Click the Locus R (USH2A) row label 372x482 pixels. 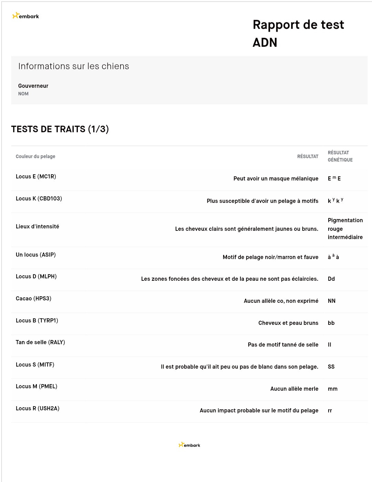click(x=38, y=408)
